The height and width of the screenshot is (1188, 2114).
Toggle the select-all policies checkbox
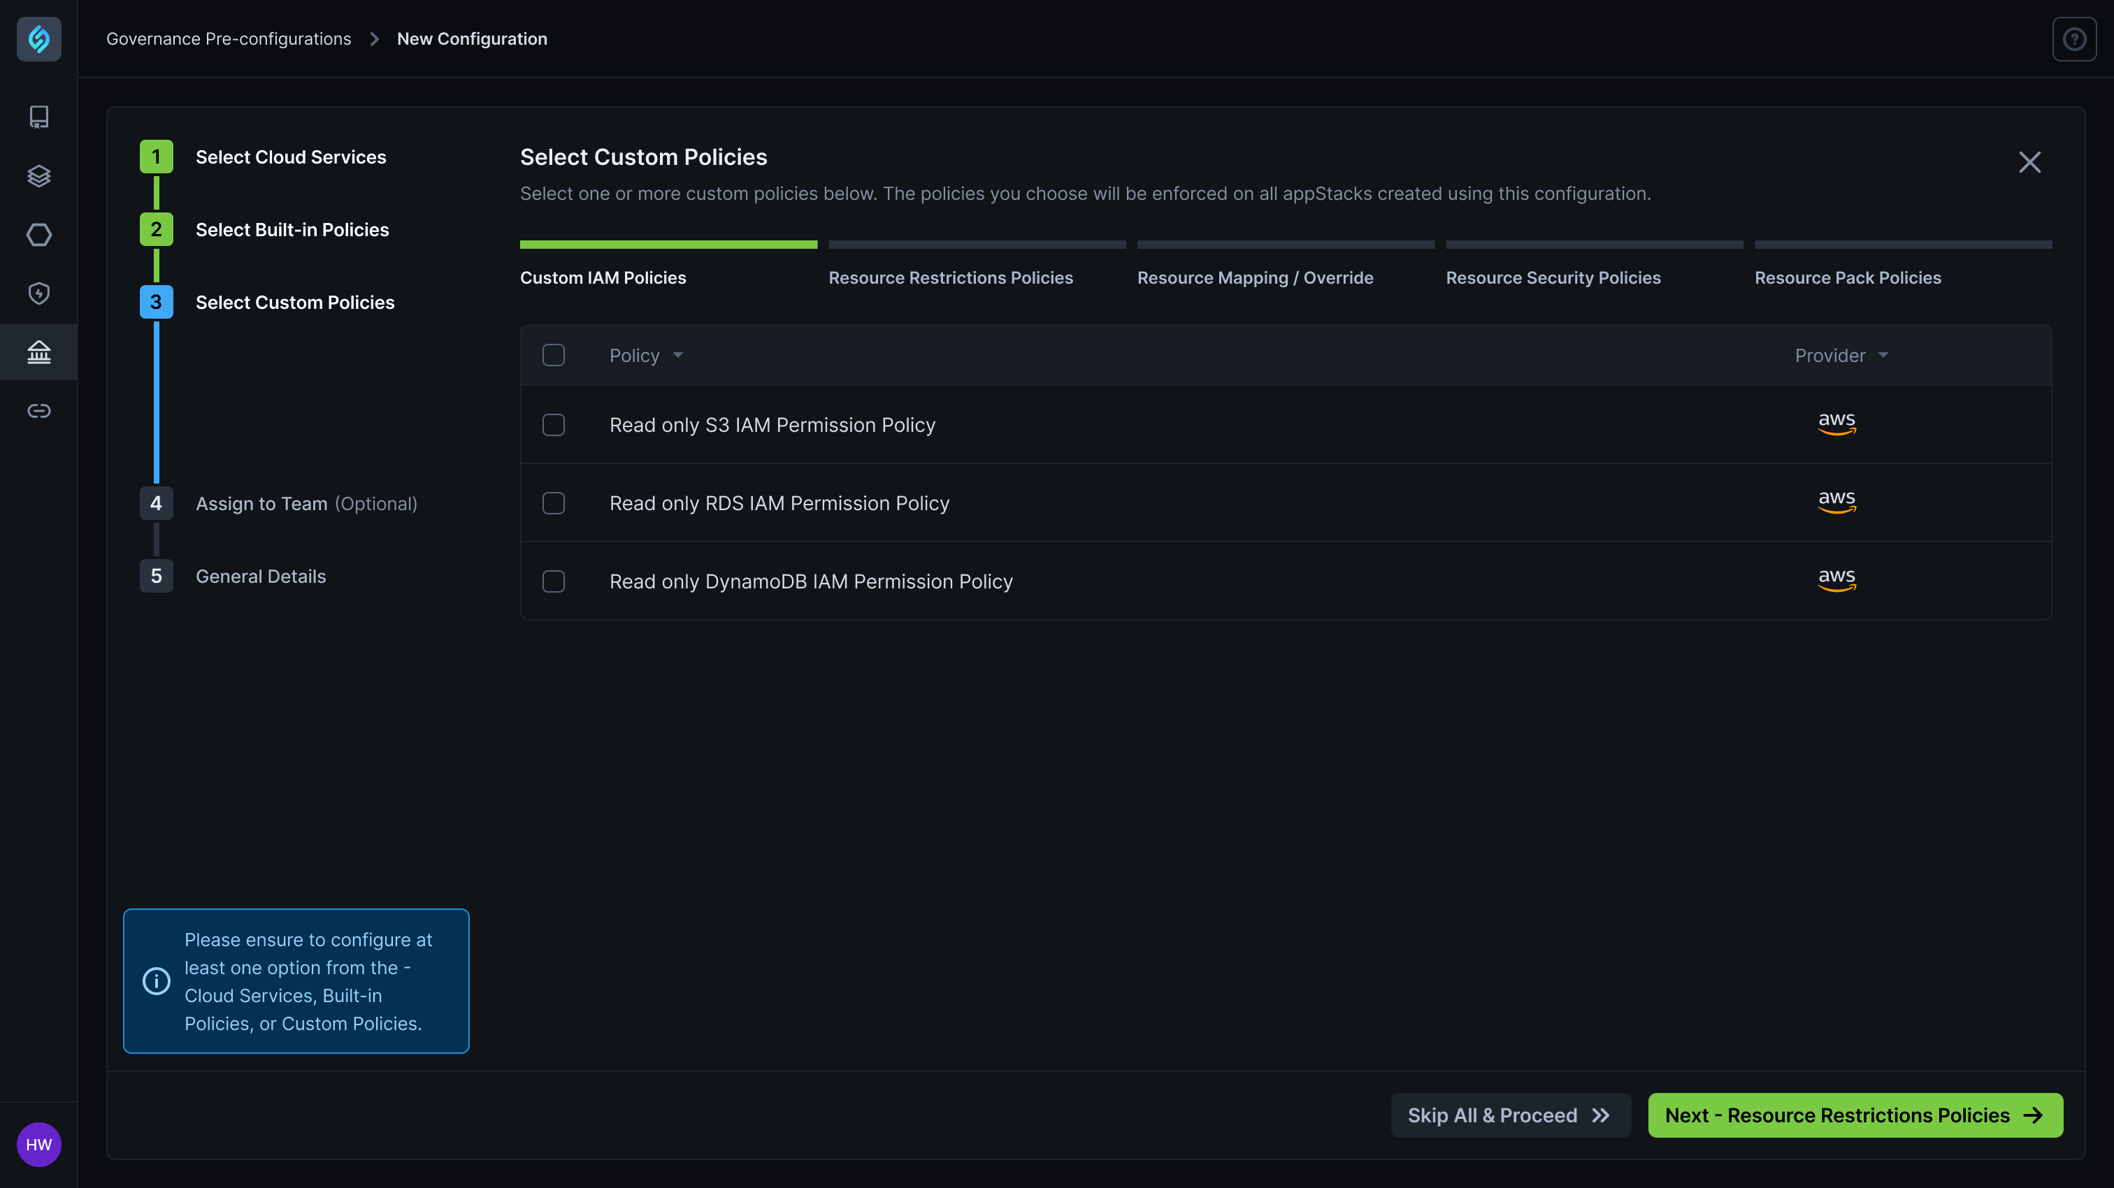click(554, 355)
